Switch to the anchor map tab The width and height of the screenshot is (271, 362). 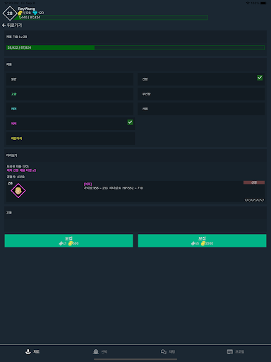32,351
